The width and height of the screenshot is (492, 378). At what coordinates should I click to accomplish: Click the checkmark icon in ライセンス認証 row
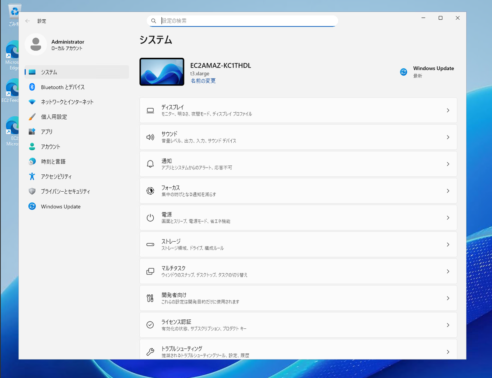click(x=150, y=325)
